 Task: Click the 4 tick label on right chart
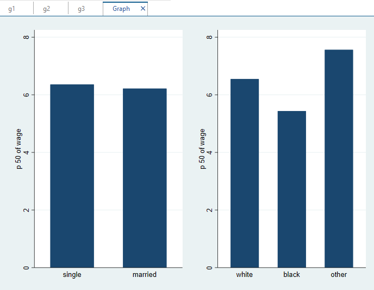point(210,152)
